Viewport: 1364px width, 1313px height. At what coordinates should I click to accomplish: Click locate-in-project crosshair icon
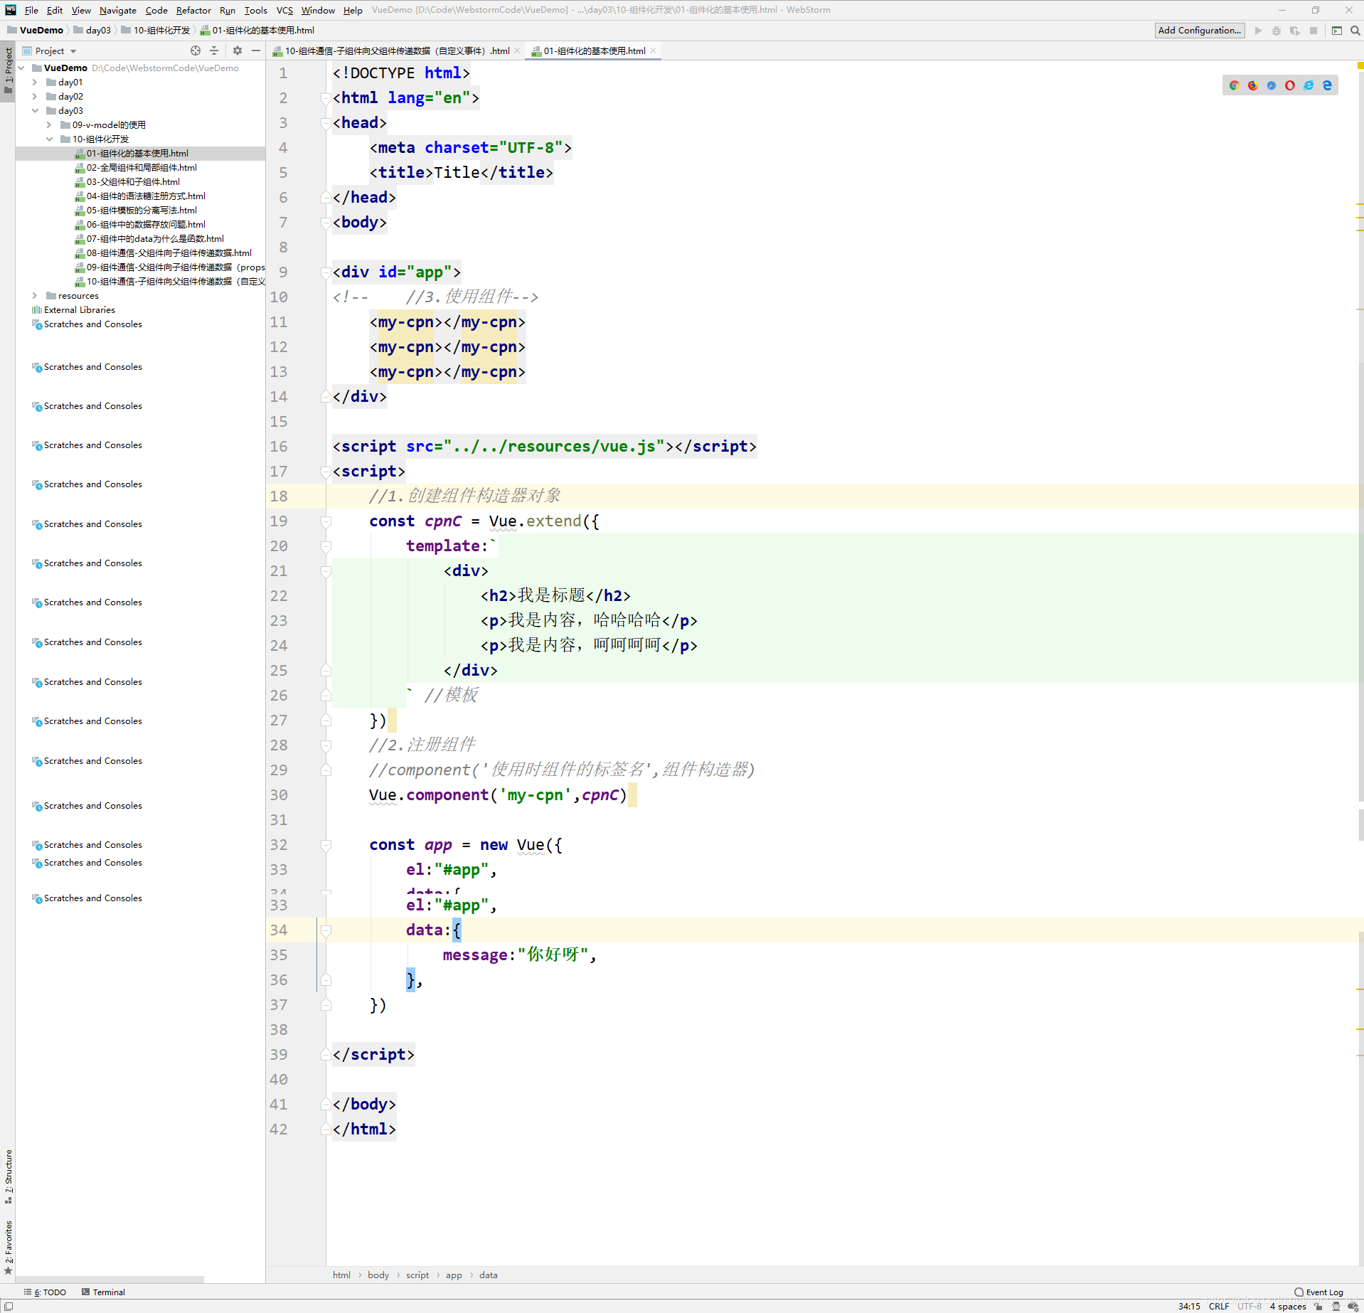point(196,51)
